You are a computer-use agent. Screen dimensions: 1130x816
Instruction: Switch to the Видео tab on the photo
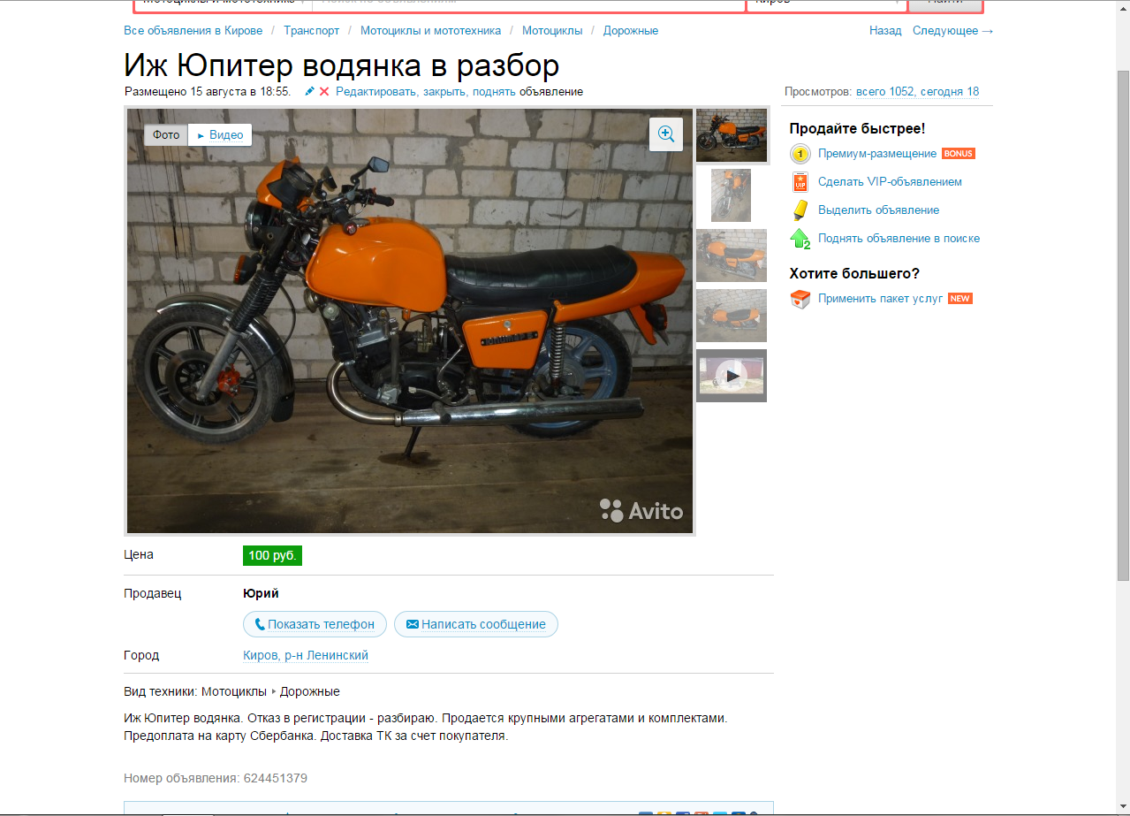point(220,135)
